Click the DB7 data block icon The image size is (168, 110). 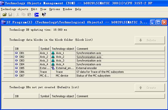16,76
